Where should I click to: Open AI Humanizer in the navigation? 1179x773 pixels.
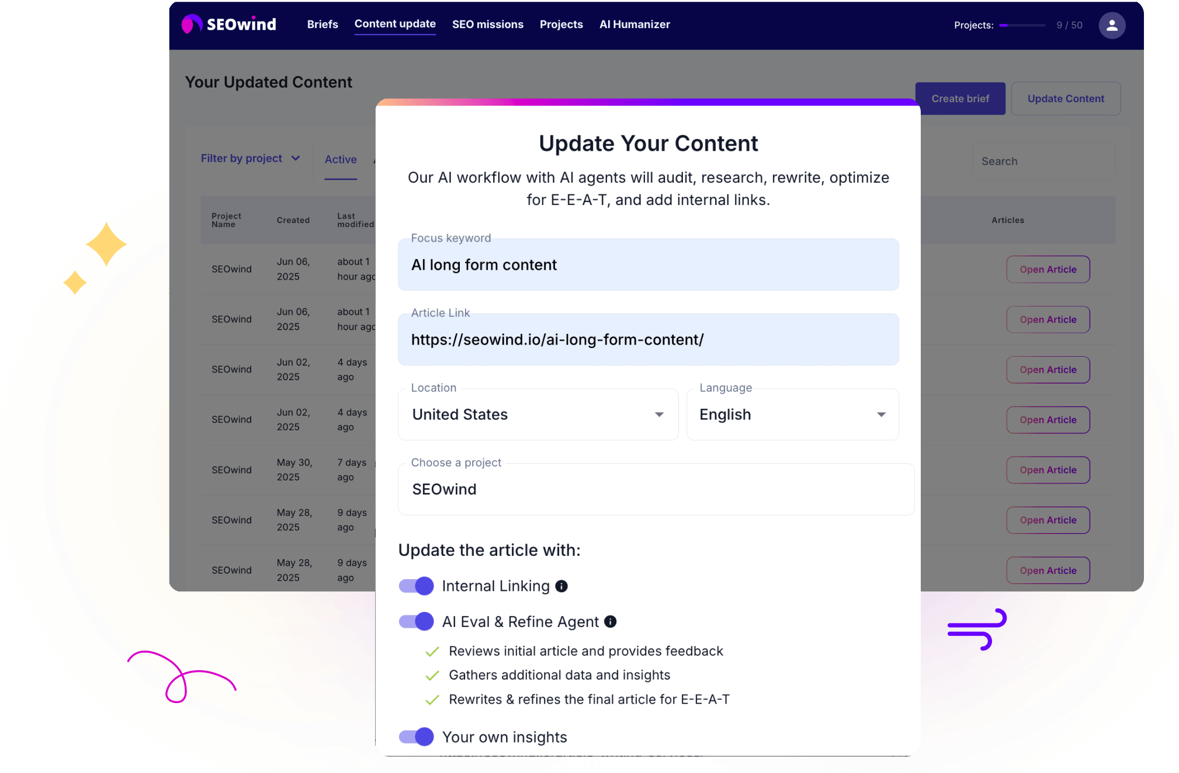pos(634,25)
